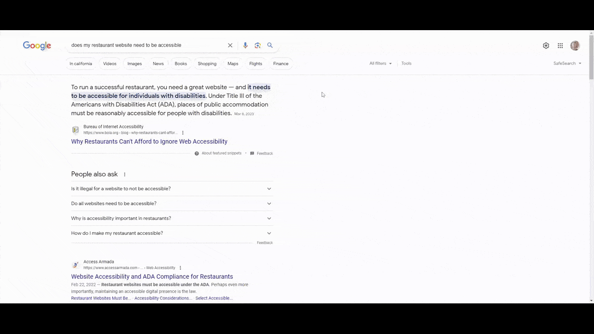The height and width of the screenshot is (334, 594).
Task: Switch to the Finance filter
Action: pos(281,64)
